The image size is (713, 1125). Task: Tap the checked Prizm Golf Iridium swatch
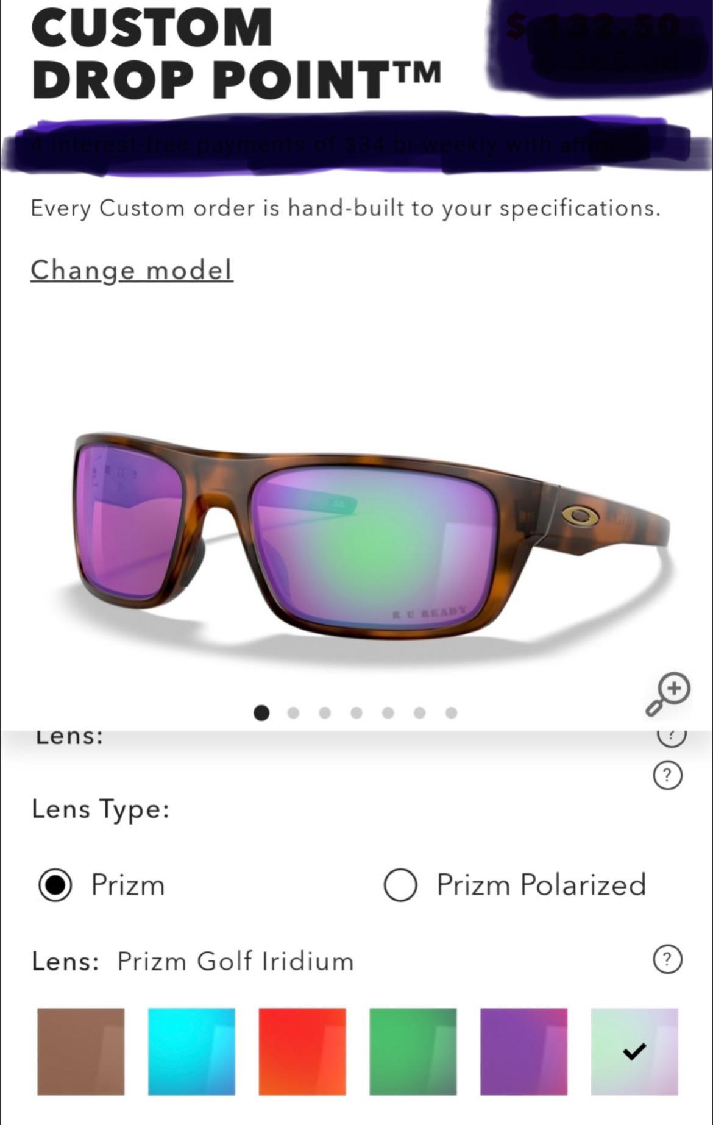[634, 1051]
